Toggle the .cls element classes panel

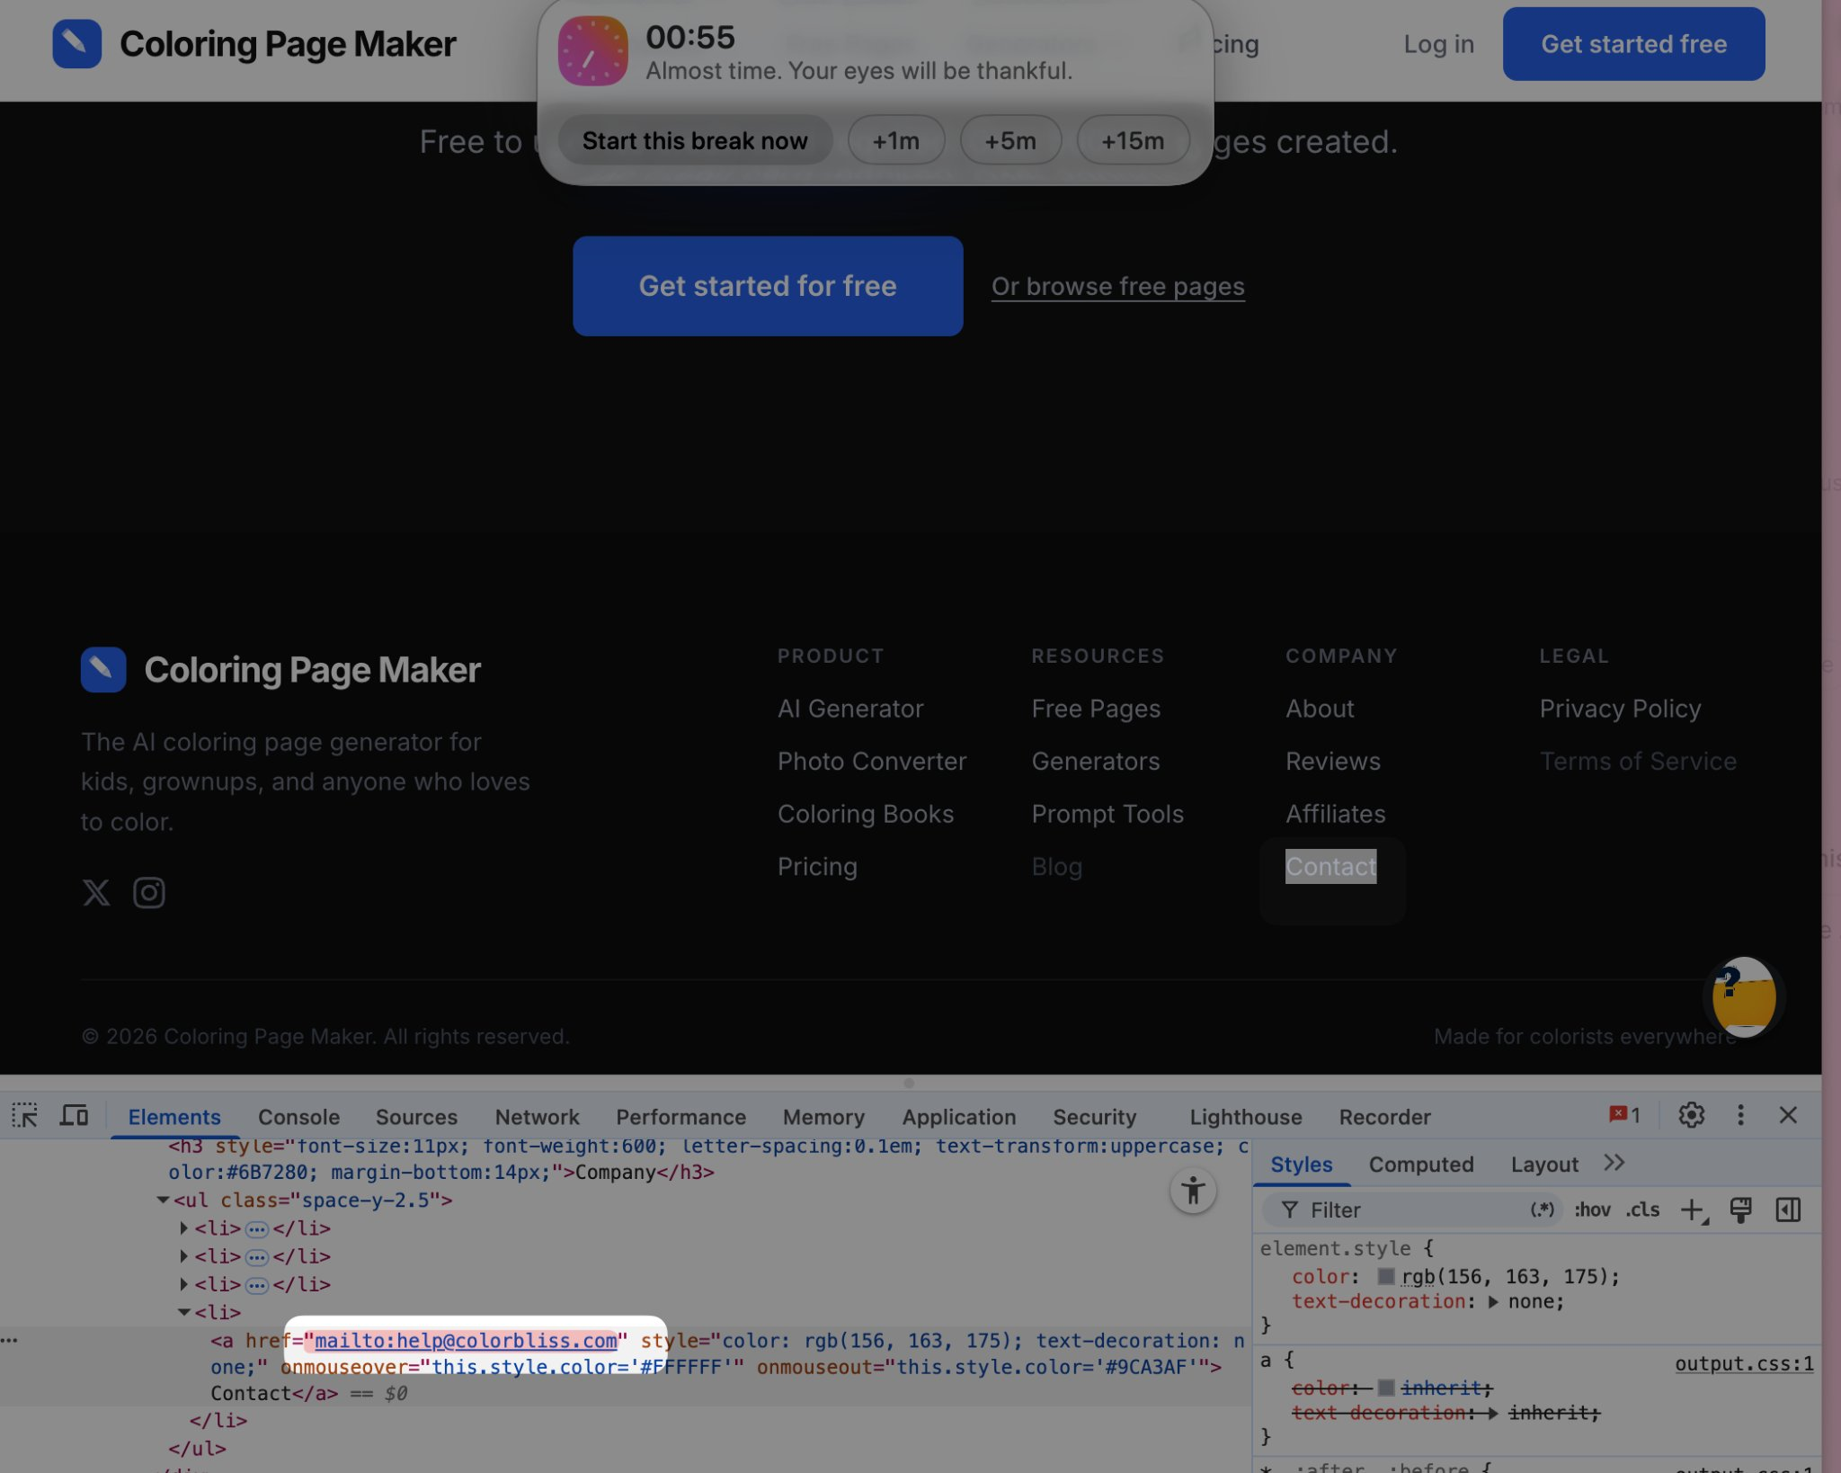[x=1642, y=1210]
